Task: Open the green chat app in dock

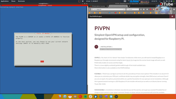Action: pos(86,97)
